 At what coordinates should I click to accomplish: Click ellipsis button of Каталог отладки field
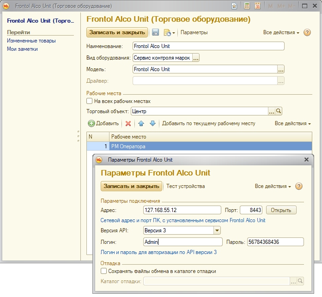tap(293, 281)
